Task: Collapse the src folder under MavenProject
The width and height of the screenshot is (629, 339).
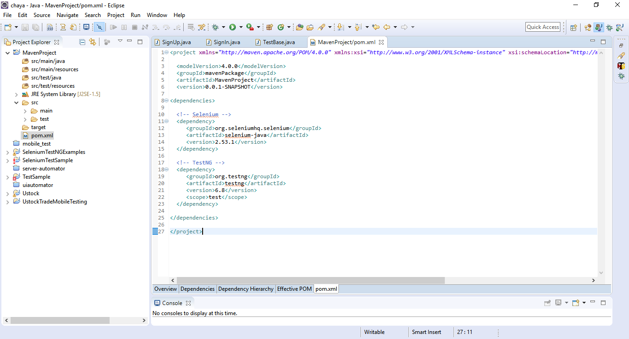Action: (x=16, y=102)
